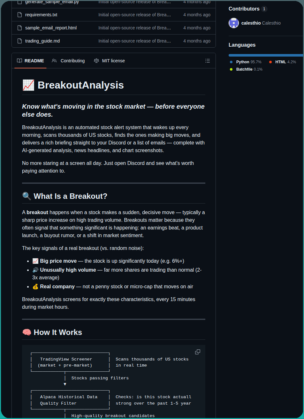304x419 pixels.
Task: Switch to the Contributing tab
Action: tap(68, 61)
